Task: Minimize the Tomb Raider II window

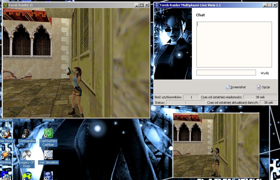Action: click(137, 5)
